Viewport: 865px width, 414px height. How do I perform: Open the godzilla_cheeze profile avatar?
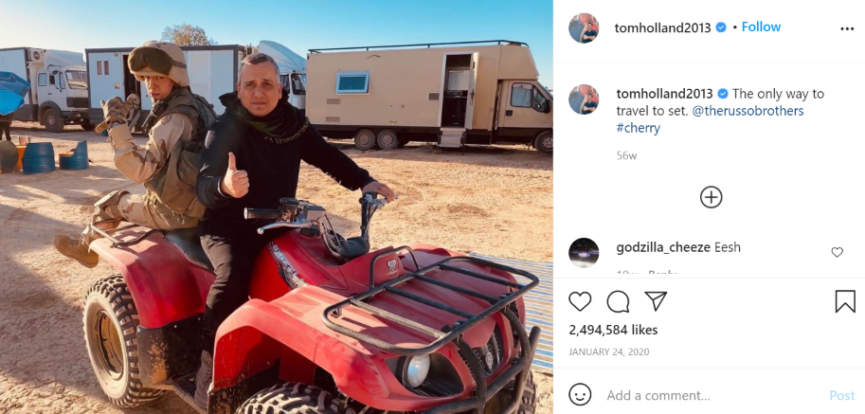click(x=584, y=253)
